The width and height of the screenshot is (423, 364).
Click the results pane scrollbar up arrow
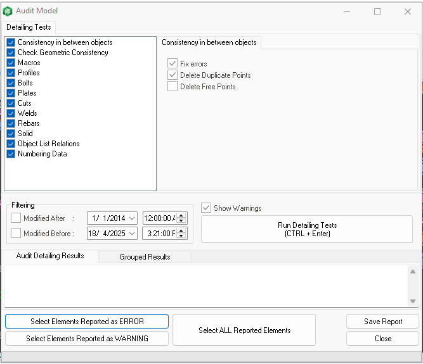pyautogui.click(x=412, y=272)
